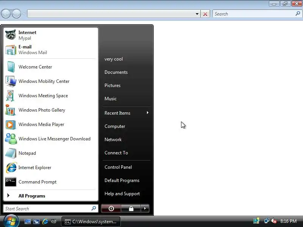Launch Windows Meeting Space icon
The width and height of the screenshot is (303, 227).
click(x=11, y=96)
